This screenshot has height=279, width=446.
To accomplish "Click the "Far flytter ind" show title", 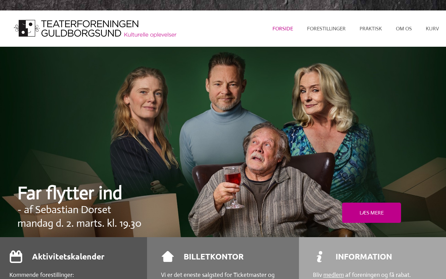I will [70, 193].
